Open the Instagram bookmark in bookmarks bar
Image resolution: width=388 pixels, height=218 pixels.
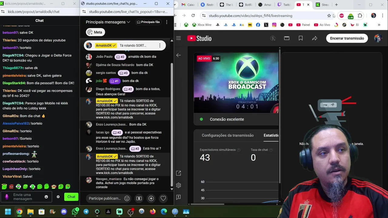tap(274, 25)
